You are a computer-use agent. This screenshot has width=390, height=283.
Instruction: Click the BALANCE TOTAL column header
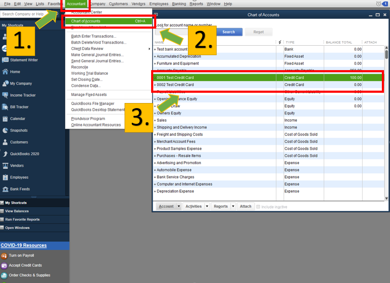(339, 42)
